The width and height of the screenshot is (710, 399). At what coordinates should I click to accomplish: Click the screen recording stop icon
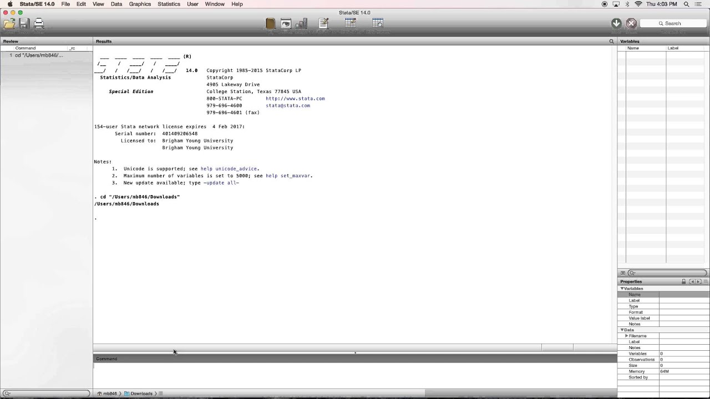pyautogui.click(x=605, y=4)
